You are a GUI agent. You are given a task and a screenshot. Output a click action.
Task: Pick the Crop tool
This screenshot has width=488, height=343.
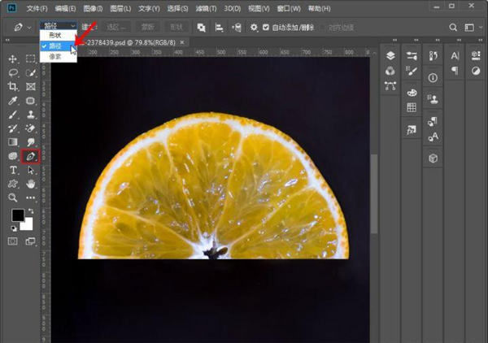[x=13, y=86]
